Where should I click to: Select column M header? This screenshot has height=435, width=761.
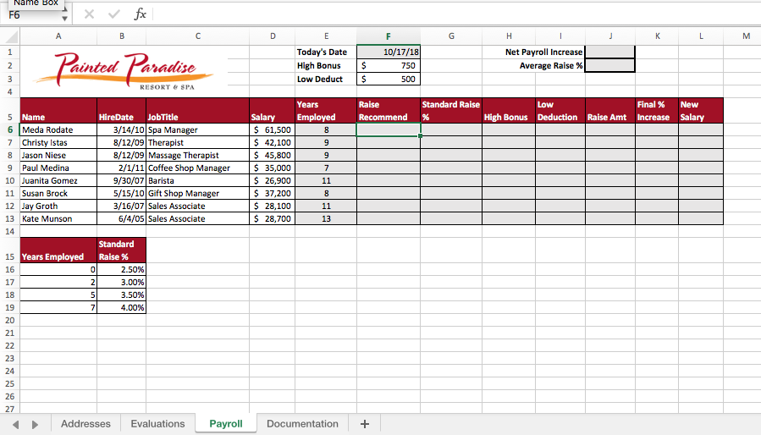(746, 36)
